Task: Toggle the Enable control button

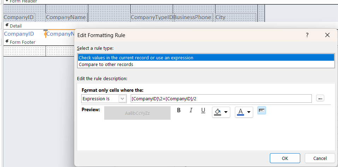Action: [x=261, y=111]
